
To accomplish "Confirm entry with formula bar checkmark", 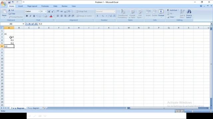I will pyautogui.click(x=33, y=24).
